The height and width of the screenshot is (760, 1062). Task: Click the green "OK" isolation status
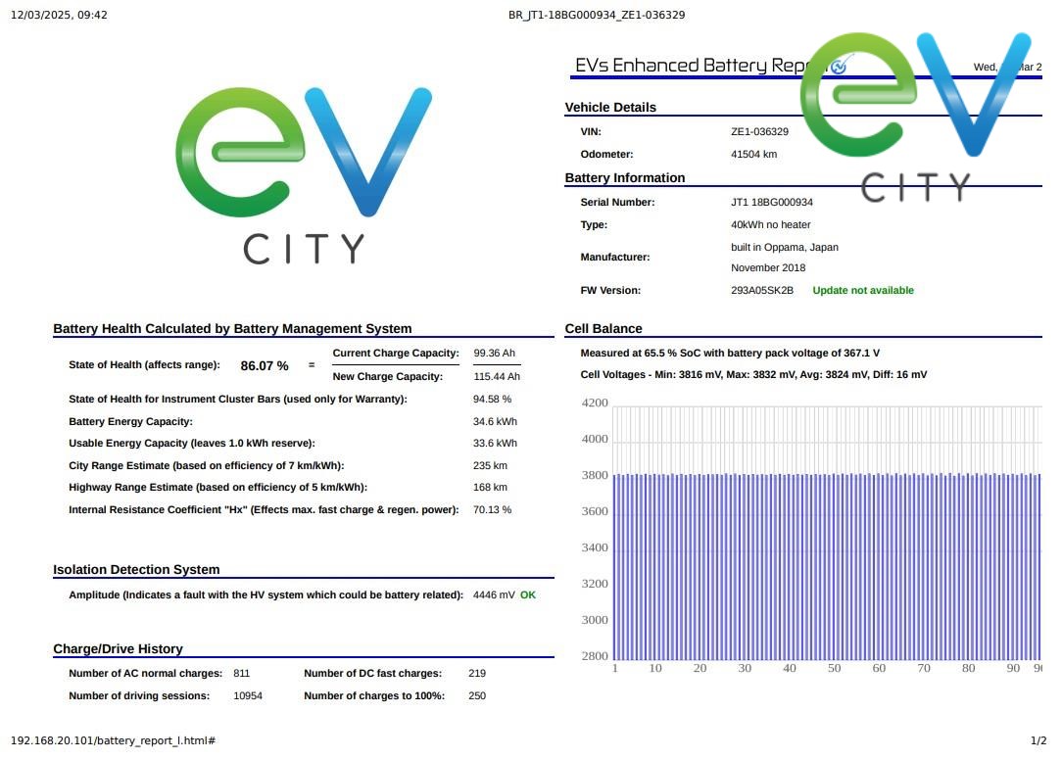point(528,594)
